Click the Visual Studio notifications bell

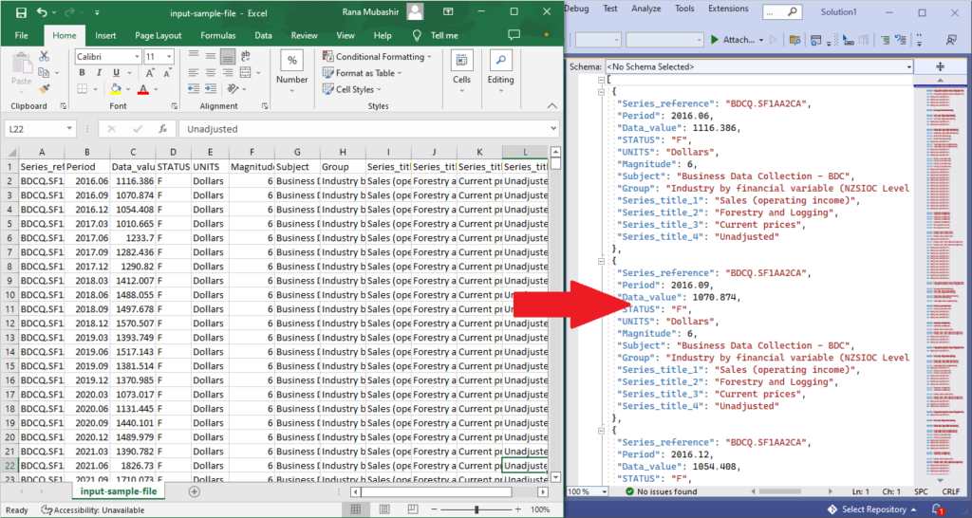[939, 509]
